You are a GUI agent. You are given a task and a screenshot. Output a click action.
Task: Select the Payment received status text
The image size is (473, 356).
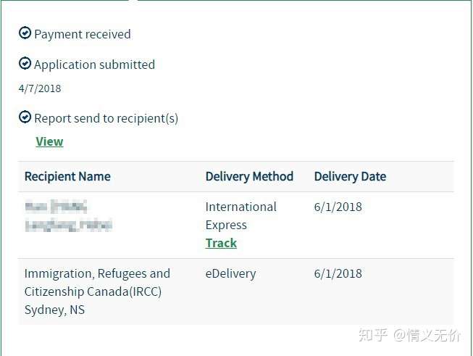tap(83, 34)
